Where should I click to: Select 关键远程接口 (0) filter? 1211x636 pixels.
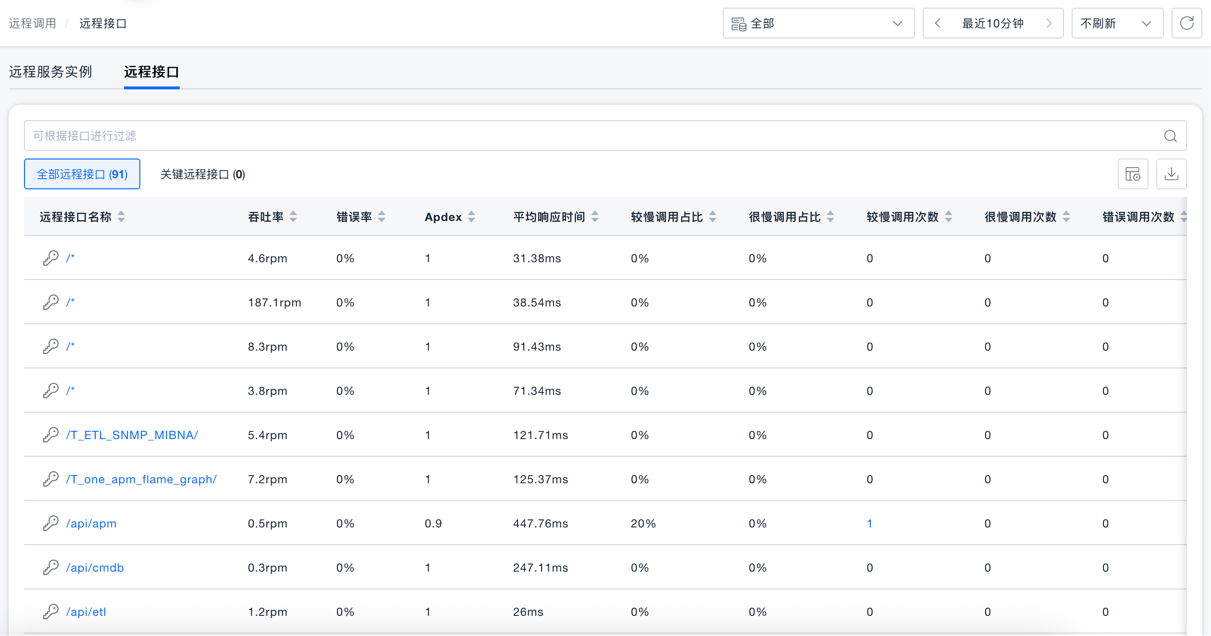[x=203, y=174]
